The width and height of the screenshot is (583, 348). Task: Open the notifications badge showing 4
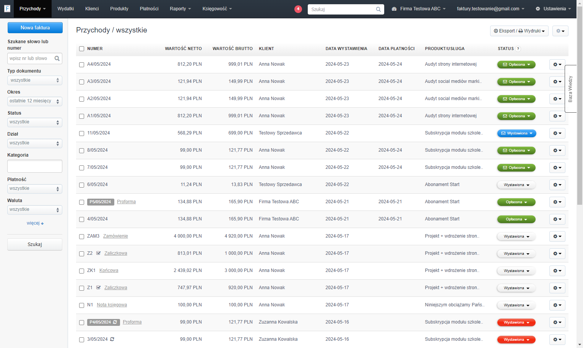point(298,9)
